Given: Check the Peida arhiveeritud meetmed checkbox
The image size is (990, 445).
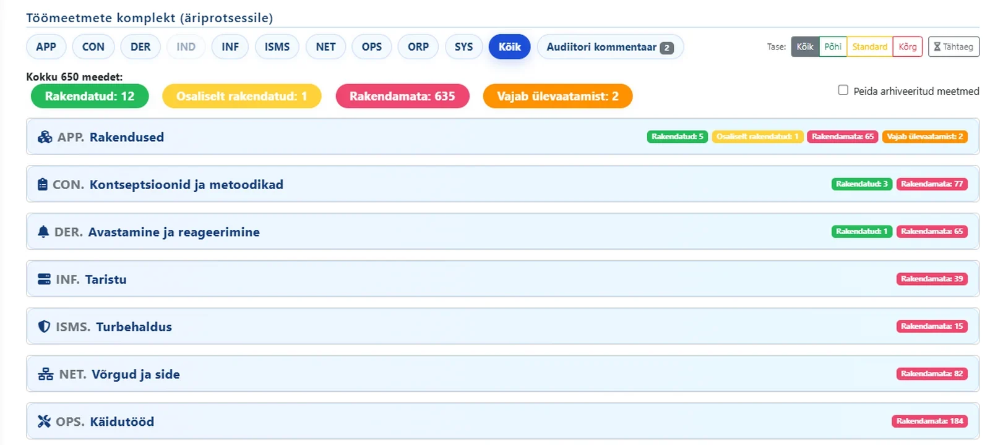Looking at the screenshot, I should 843,90.
